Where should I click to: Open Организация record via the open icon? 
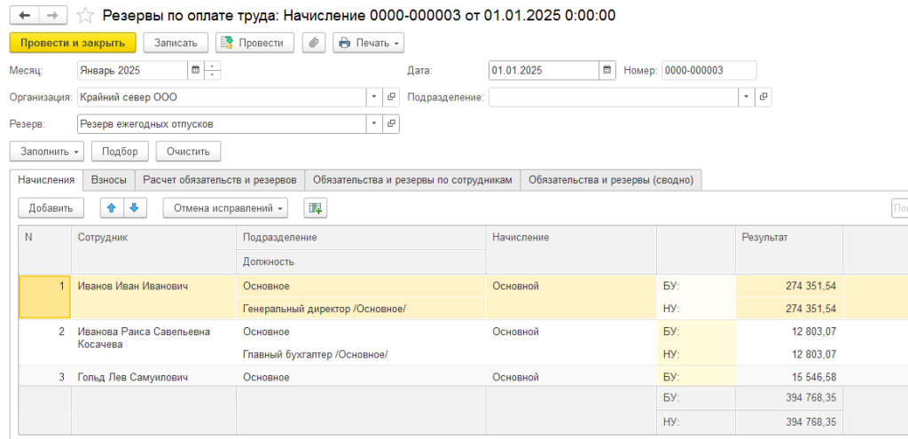pos(391,97)
